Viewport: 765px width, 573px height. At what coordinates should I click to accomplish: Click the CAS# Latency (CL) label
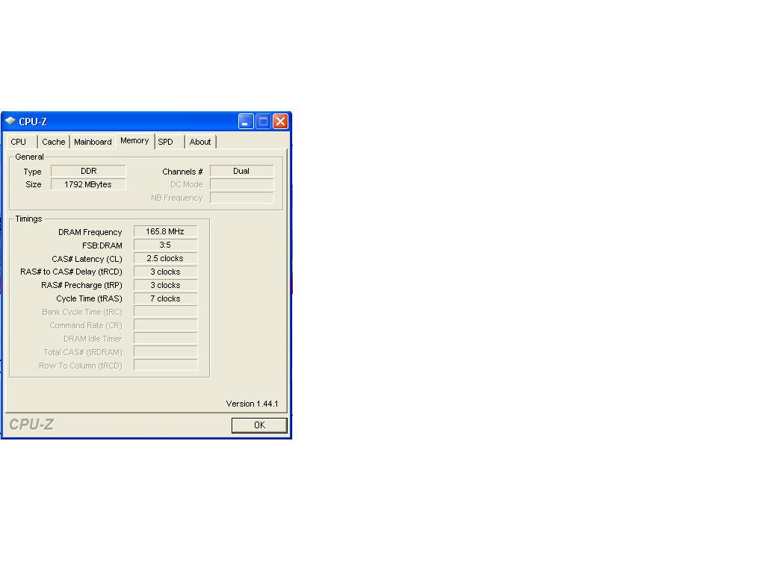[x=87, y=259]
